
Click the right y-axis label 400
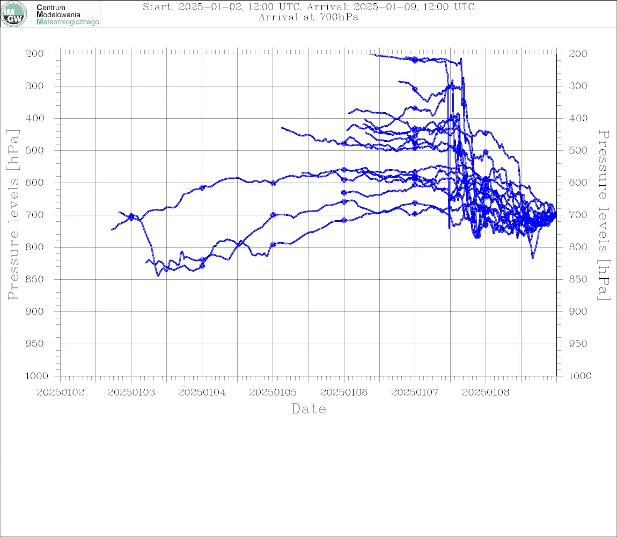[578, 118]
